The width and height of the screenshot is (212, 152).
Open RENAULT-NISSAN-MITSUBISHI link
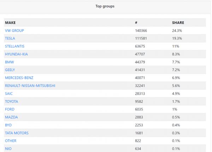point(30,85)
